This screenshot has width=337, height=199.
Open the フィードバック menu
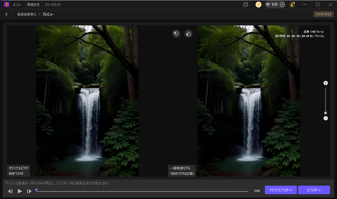tap(53, 4)
